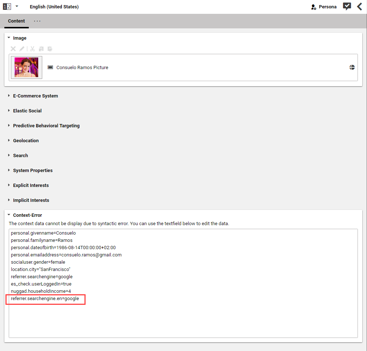Click the paste icon in the Image toolbar

pyautogui.click(x=50, y=49)
